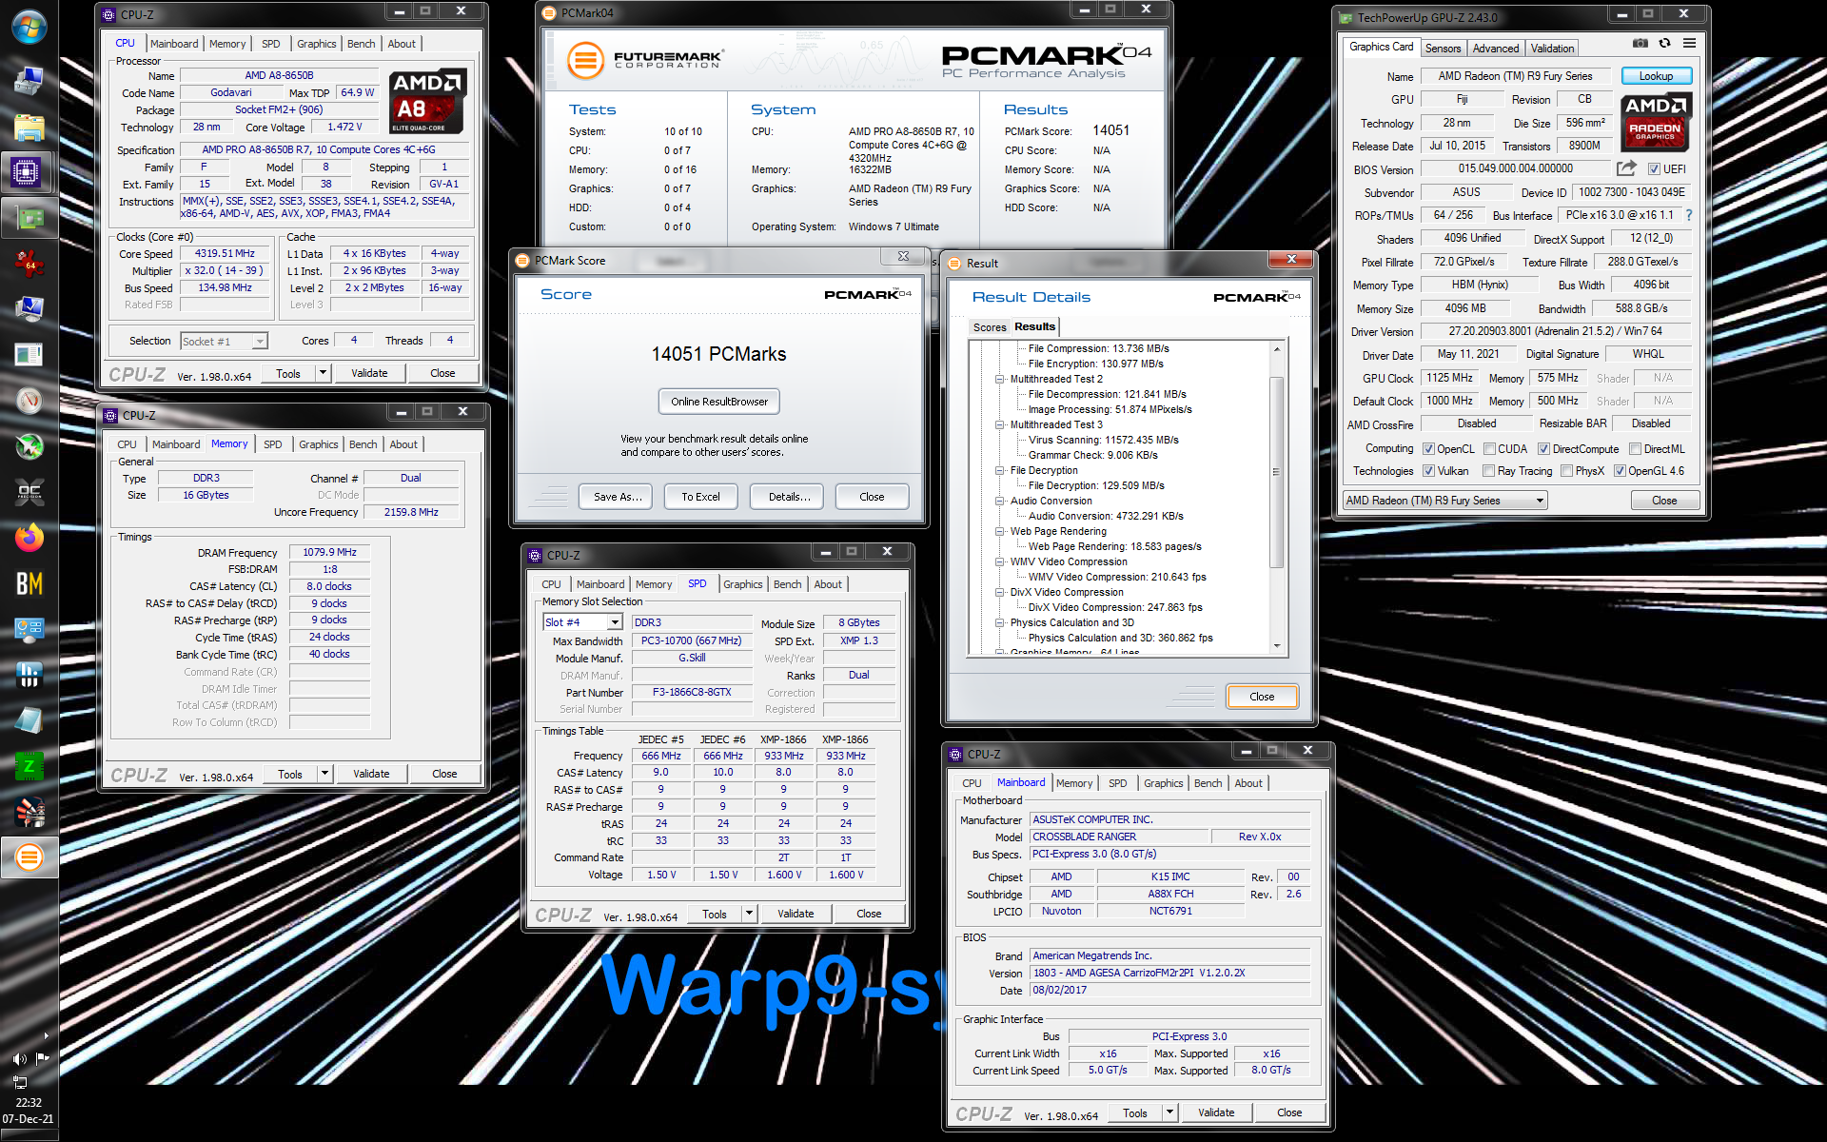Open Bench tab in top-left CPU-Z window

point(361,44)
